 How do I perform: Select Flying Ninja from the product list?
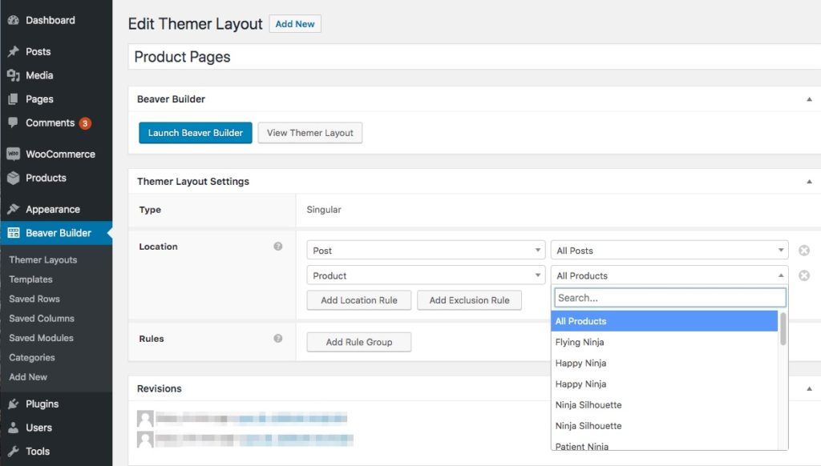click(x=580, y=342)
